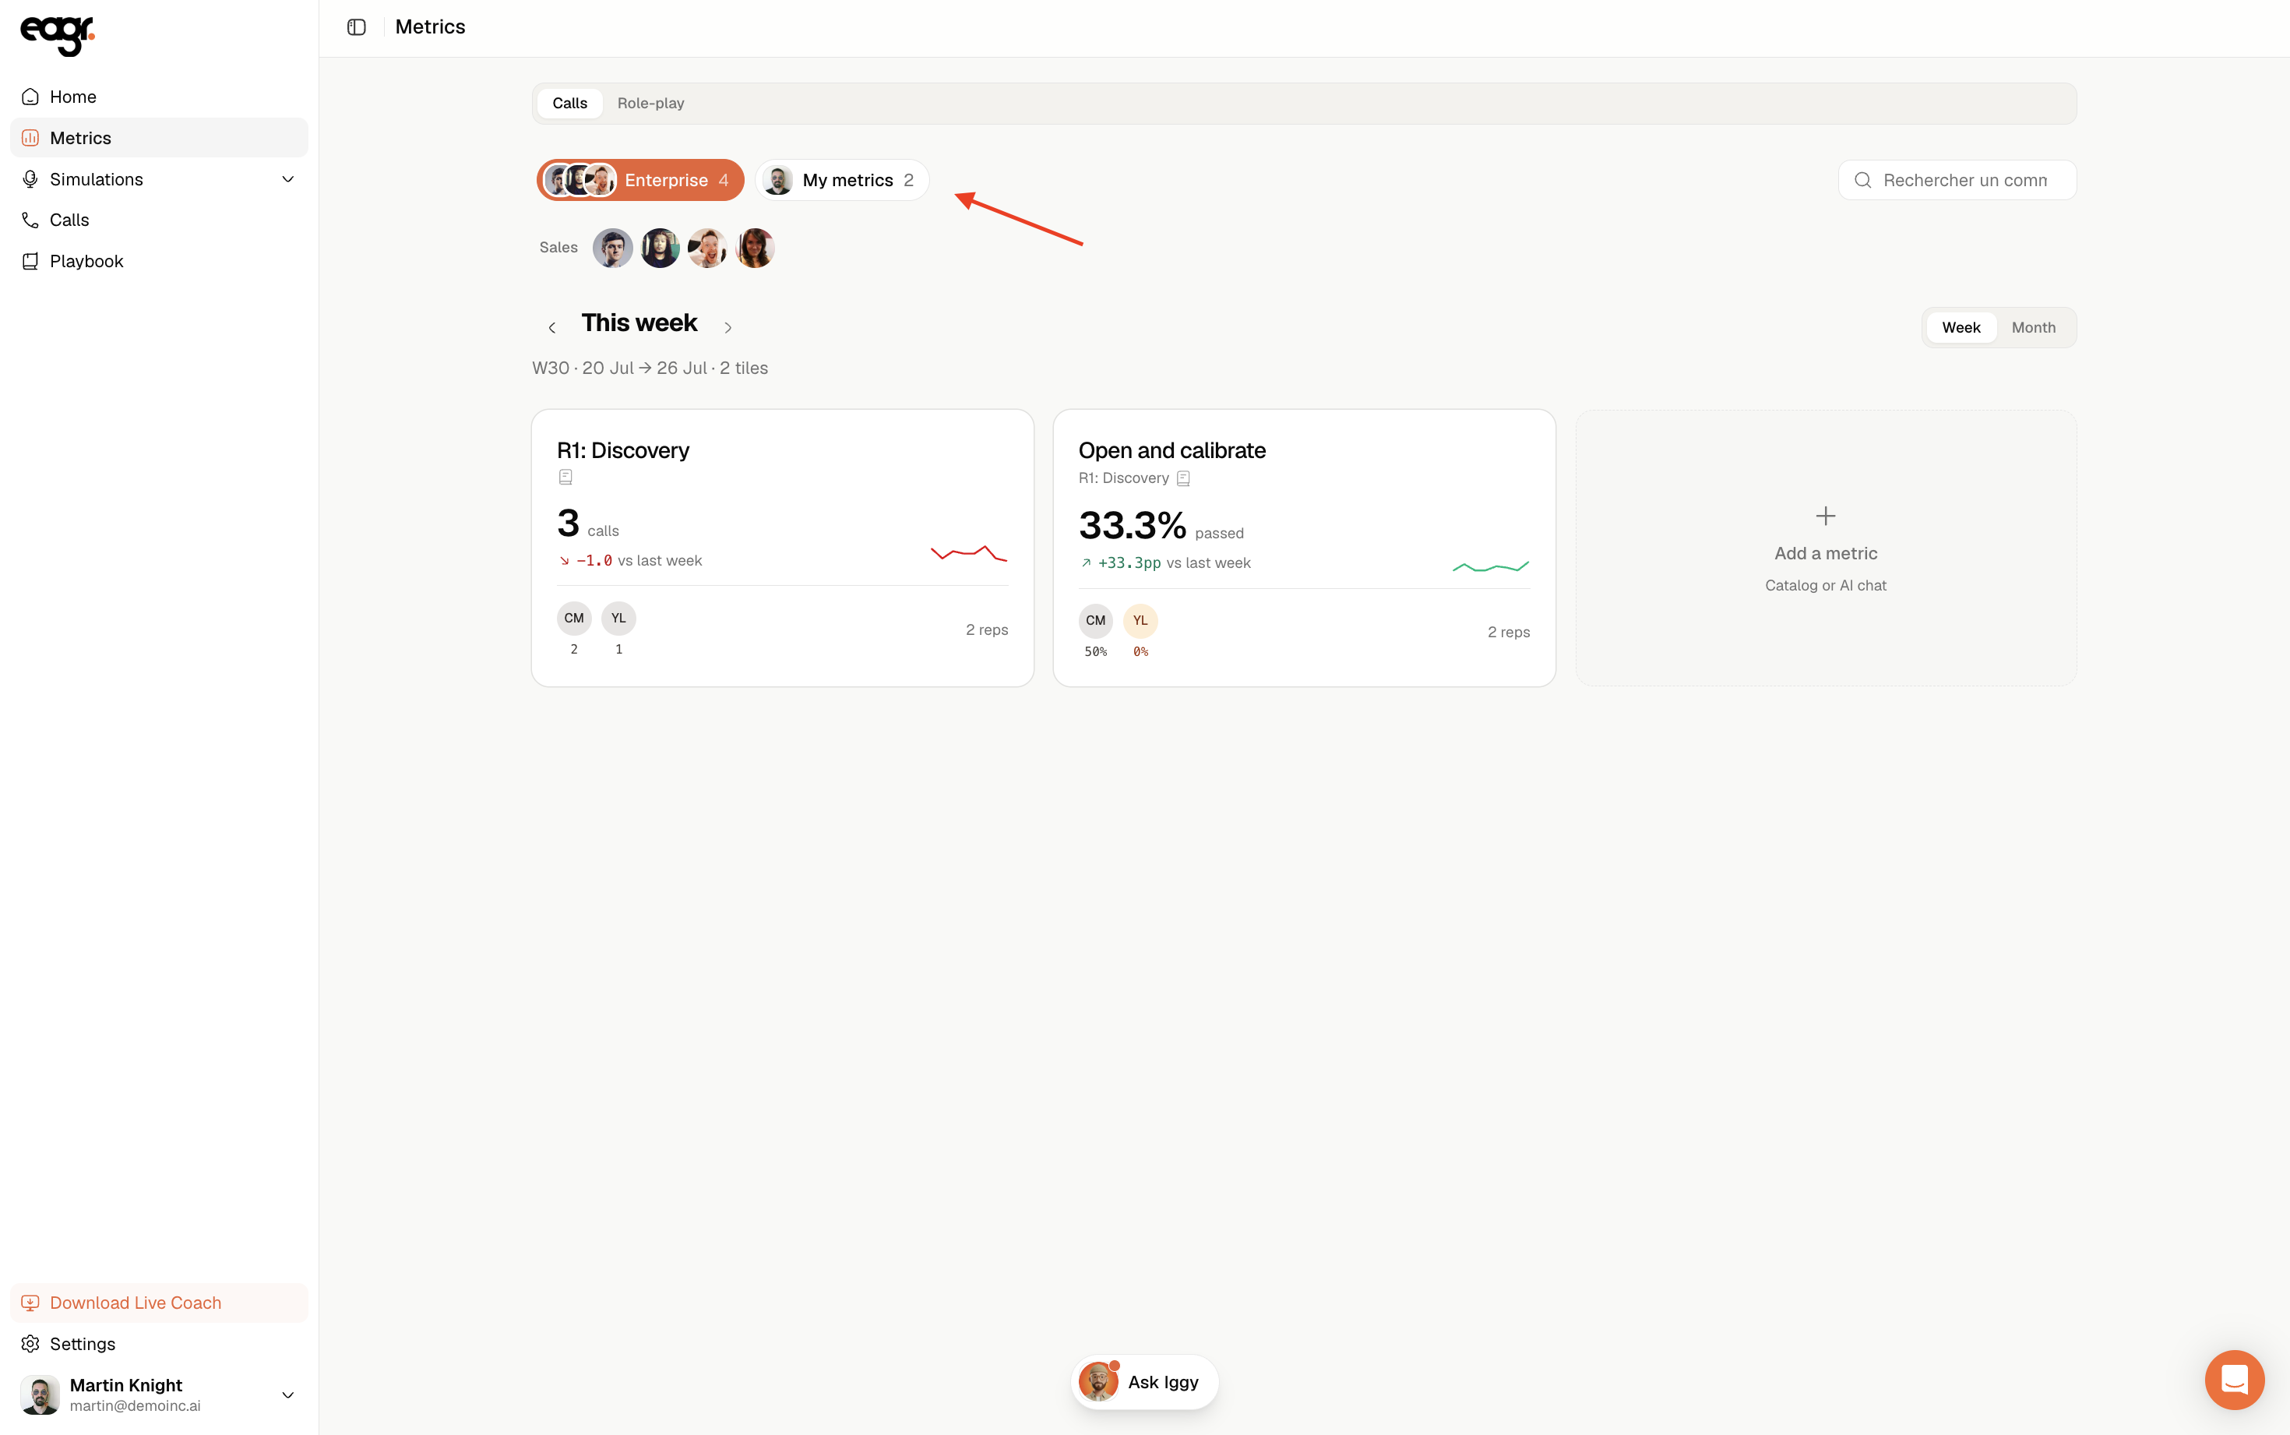Select the Enterprise team filter
Image resolution: width=2290 pixels, height=1435 pixels.
click(640, 180)
